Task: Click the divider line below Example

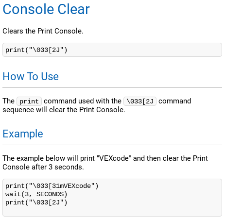Action: [112, 145]
